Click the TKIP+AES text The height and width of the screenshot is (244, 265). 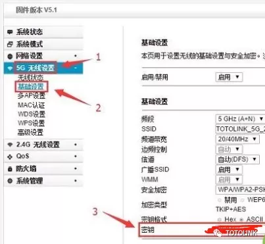pyautogui.click(x=231, y=210)
